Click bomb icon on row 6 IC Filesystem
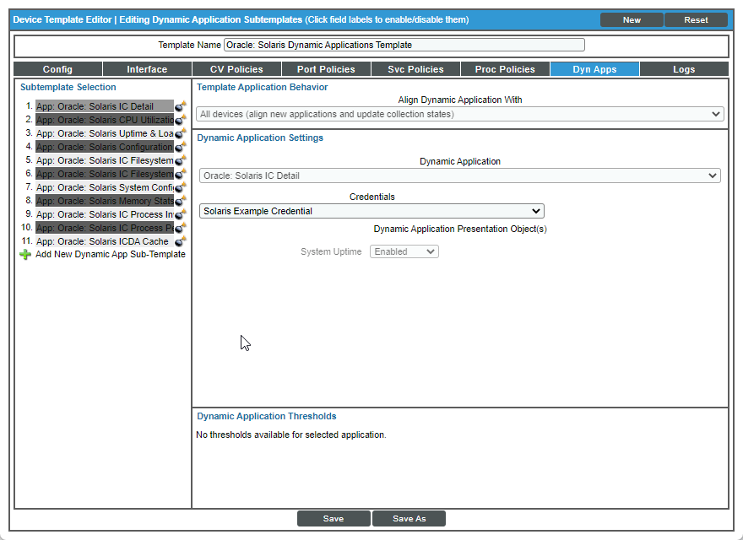The width and height of the screenshot is (743, 540). tap(180, 175)
